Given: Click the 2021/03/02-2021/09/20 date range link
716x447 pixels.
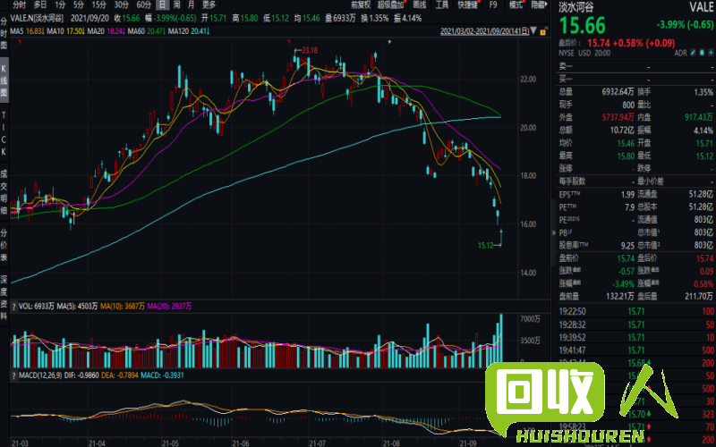Looking at the screenshot, I should pos(484,31).
